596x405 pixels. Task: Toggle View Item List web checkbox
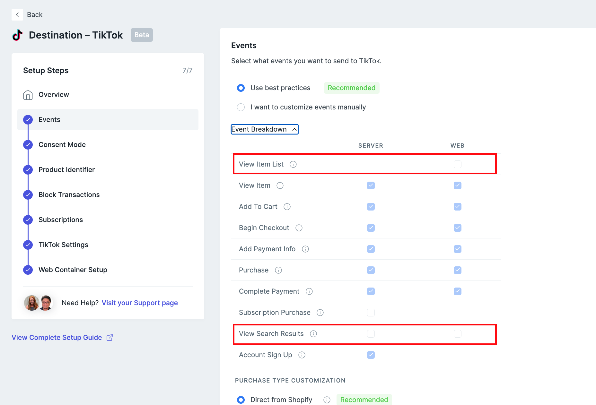458,164
